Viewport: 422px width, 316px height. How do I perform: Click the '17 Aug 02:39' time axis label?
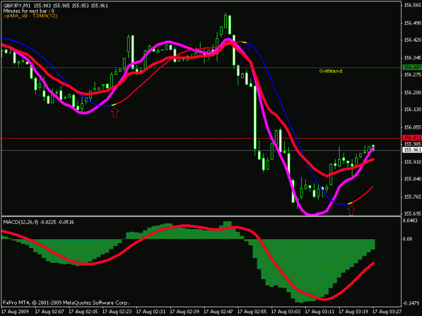[x=184, y=312]
